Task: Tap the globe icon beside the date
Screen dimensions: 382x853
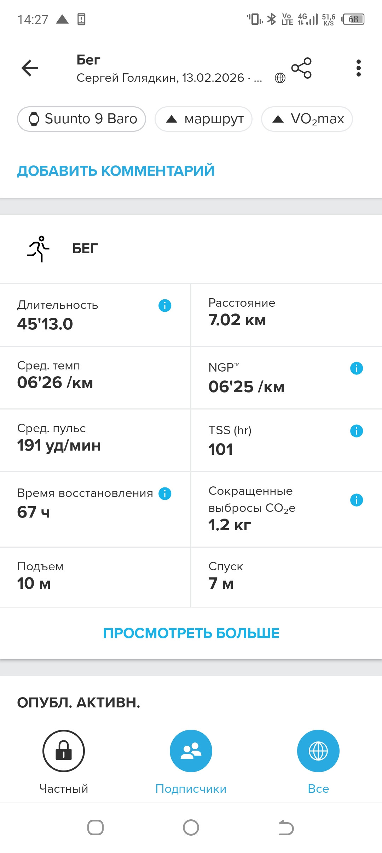Action: click(x=280, y=78)
